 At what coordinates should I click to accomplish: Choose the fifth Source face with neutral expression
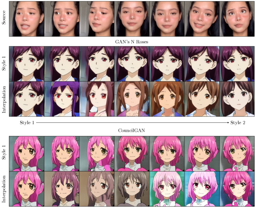pyautogui.click(x=167, y=19)
